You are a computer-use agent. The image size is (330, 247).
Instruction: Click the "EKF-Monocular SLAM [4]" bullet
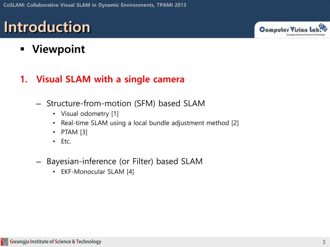[x=97, y=172]
